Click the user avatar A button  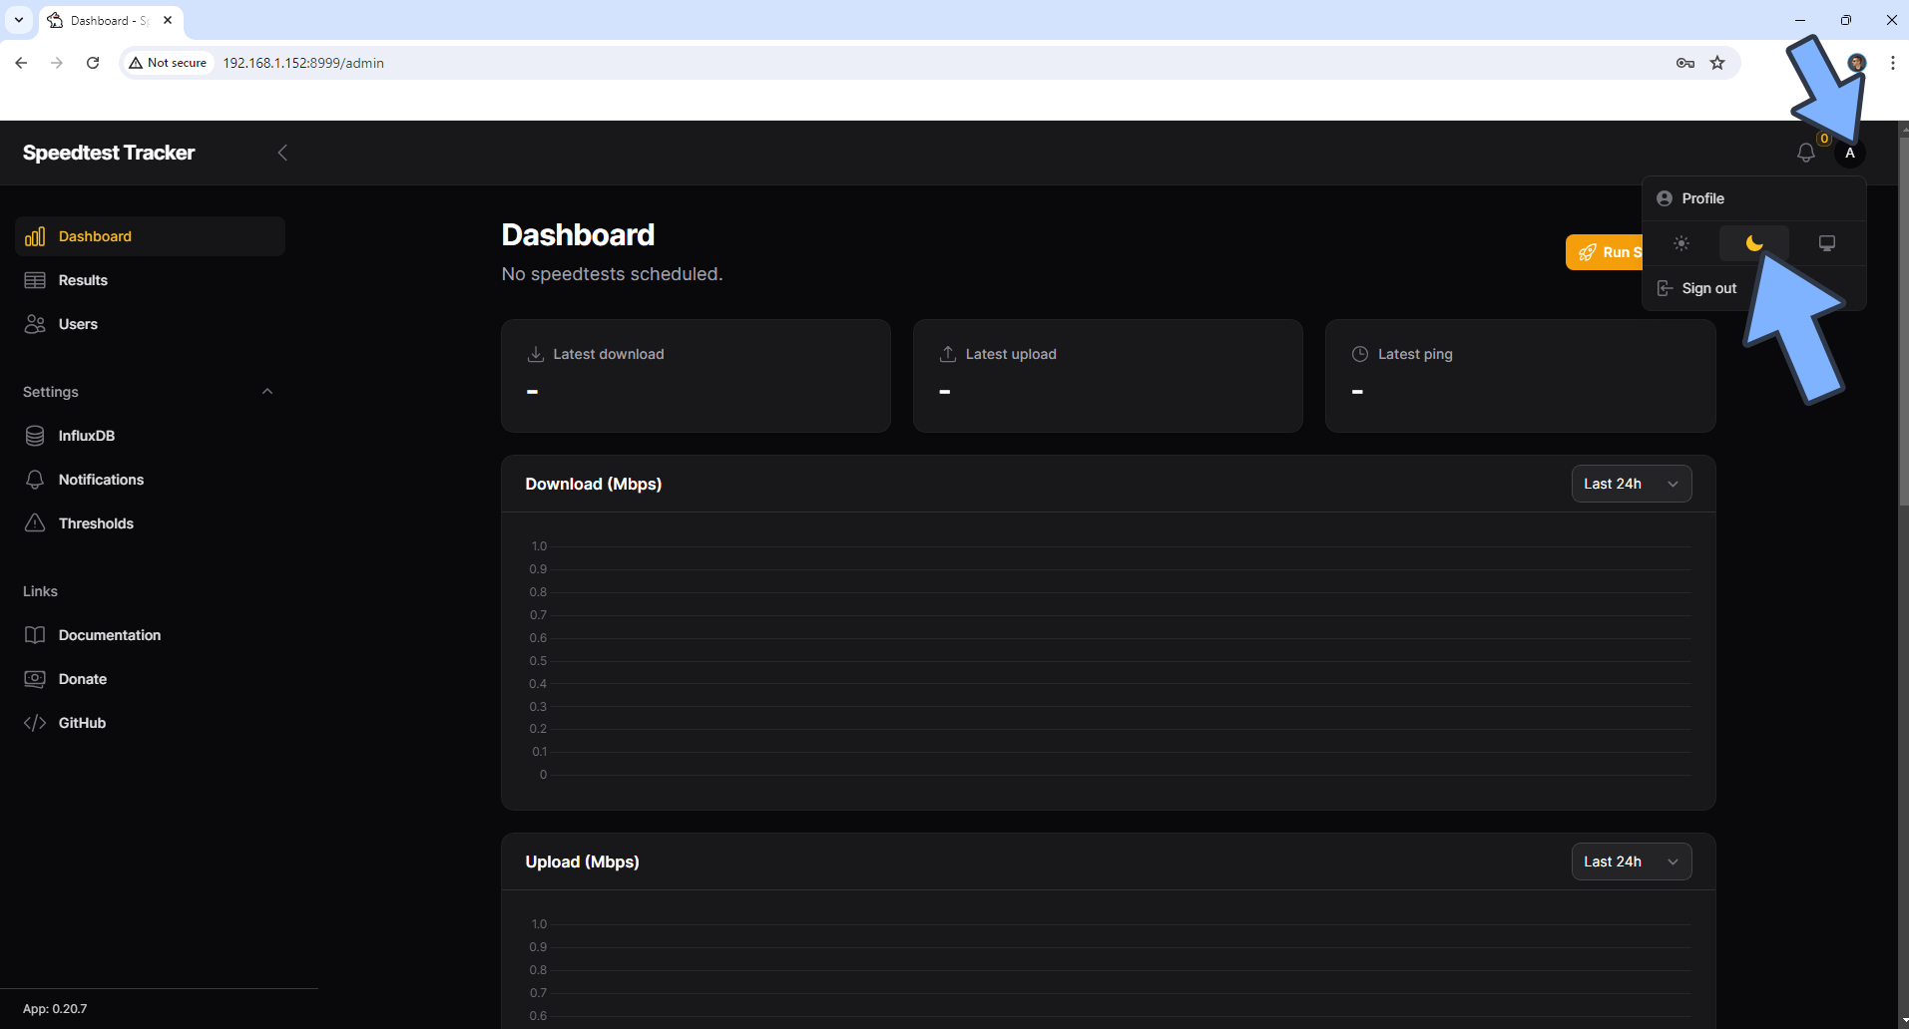(x=1850, y=153)
